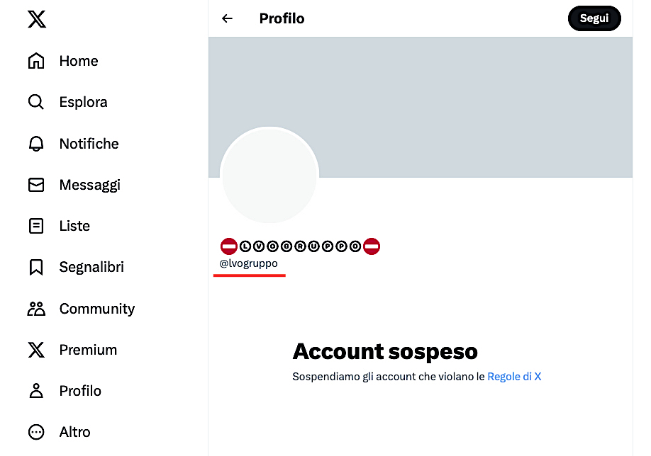The height and width of the screenshot is (456, 651).
Task: Follow the account with Segui button
Action: click(x=594, y=18)
